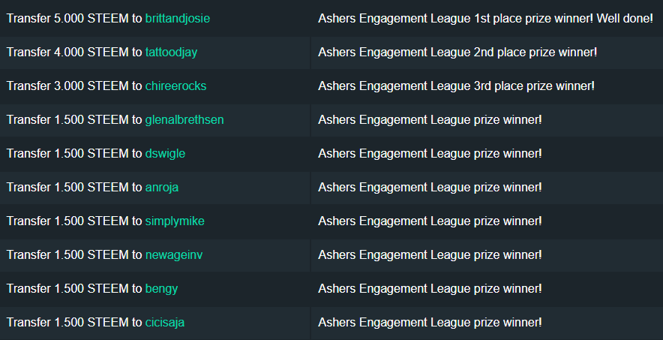The image size is (663, 340).
Task: Select the memo in the cicisaja row
Action: (430, 322)
